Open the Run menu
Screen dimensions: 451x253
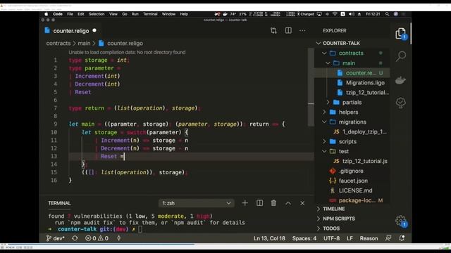(135, 14)
